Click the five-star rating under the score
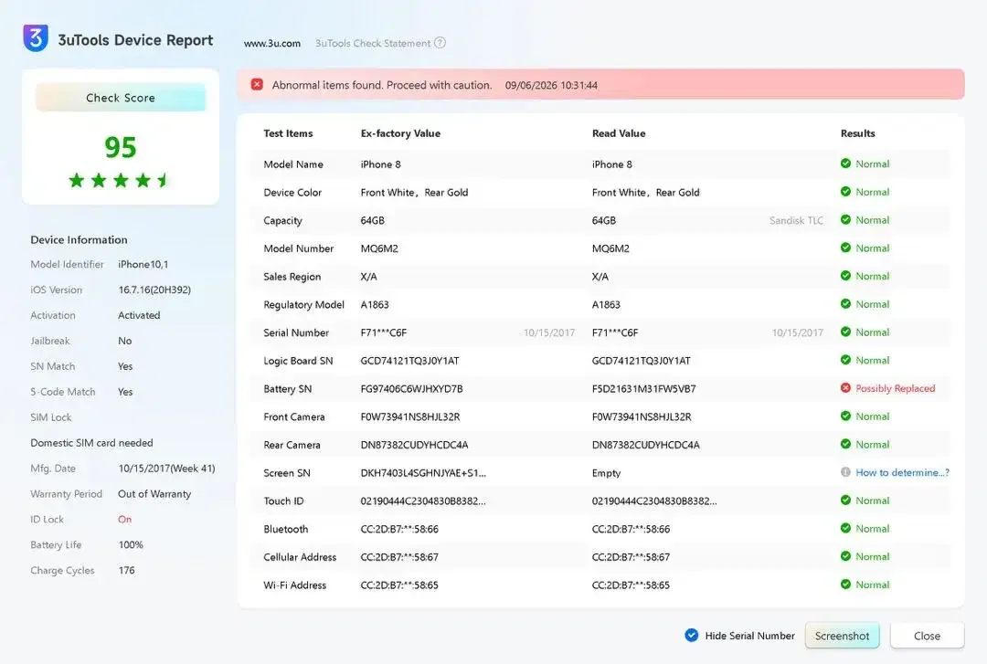This screenshot has height=664, width=987. [x=120, y=181]
